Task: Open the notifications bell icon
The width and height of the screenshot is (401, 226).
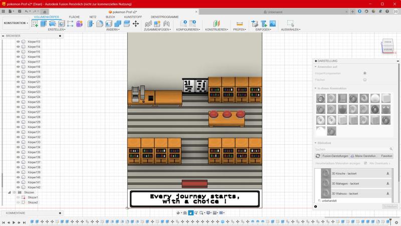Action: coord(380,12)
